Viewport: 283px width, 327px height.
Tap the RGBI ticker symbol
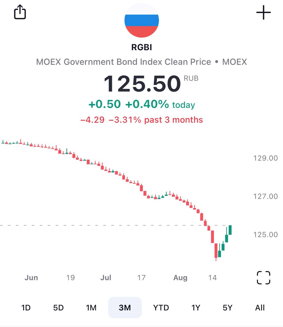pos(142,47)
